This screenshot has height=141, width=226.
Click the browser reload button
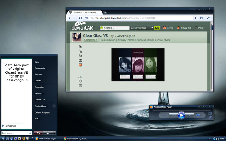(x=80, y=18)
